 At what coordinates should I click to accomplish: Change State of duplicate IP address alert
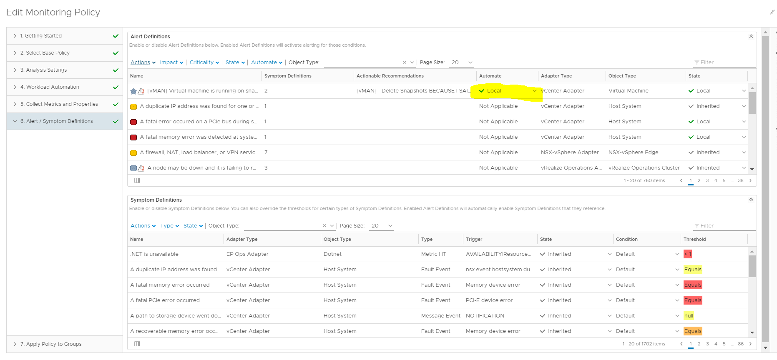click(744, 106)
